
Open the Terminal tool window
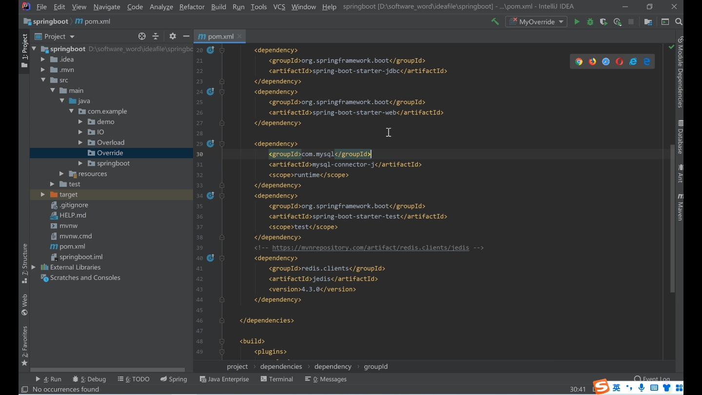(x=277, y=379)
